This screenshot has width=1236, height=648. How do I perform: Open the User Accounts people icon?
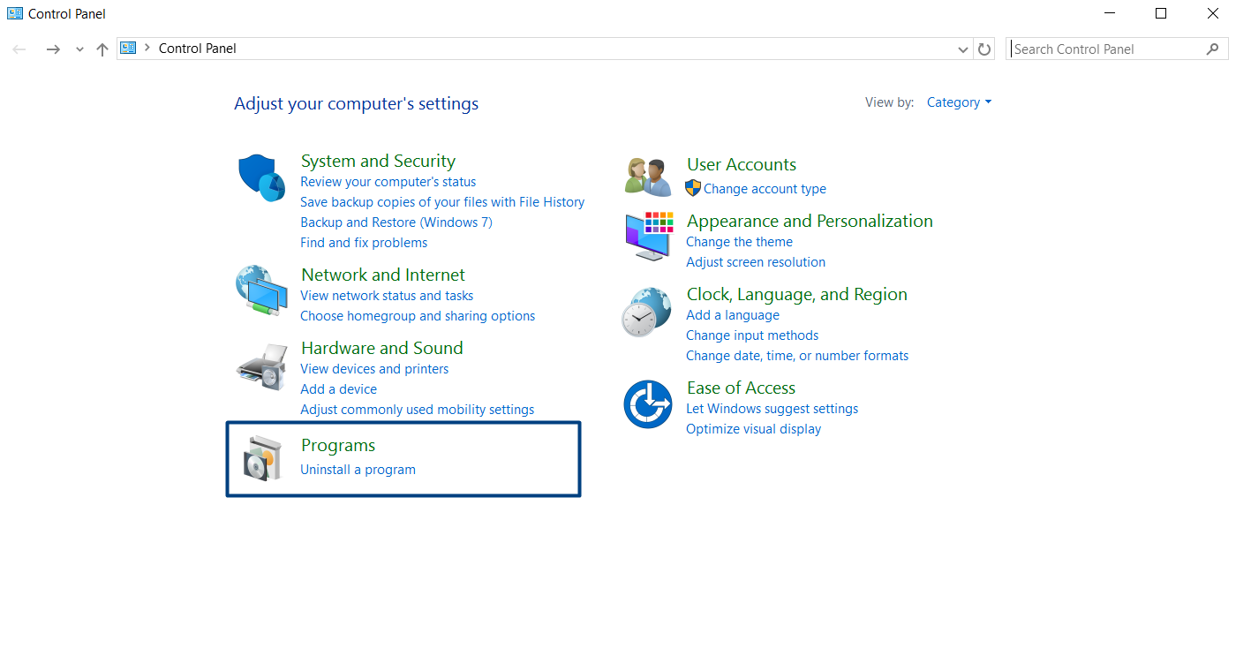pos(648,177)
